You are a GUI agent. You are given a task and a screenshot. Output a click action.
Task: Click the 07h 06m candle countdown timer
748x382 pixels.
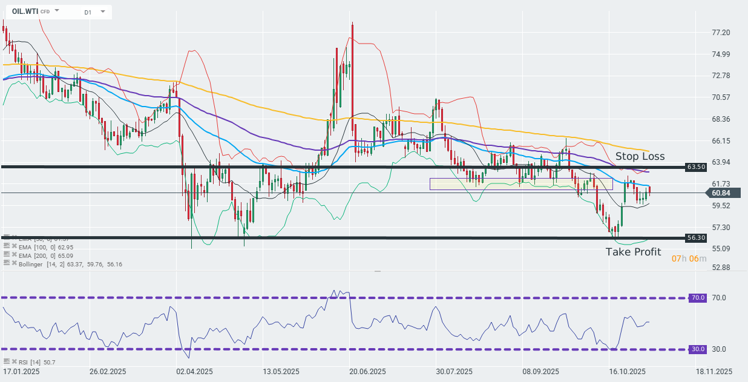tap(688, 259)
